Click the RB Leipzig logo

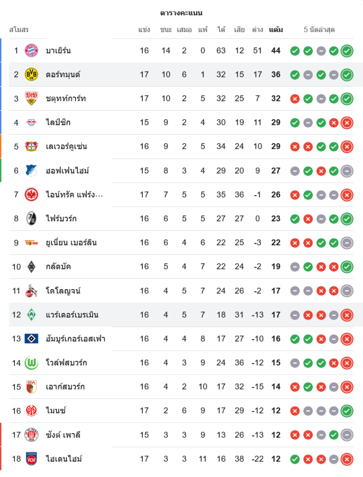tap(32, 123)
